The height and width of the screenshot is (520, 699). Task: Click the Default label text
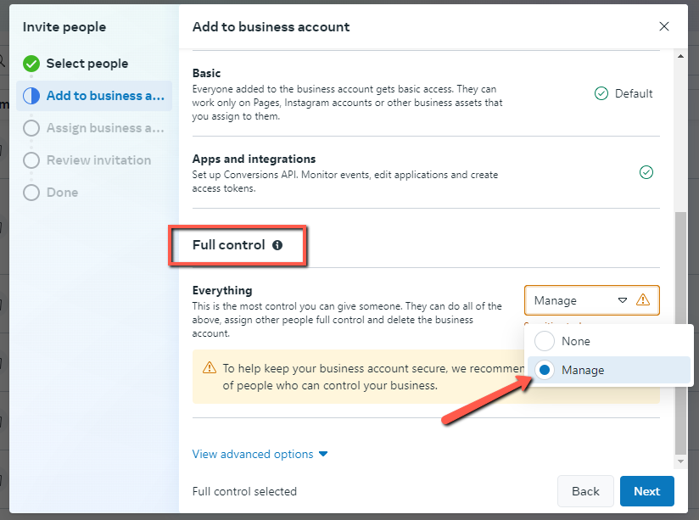click(x=634, y=93)
